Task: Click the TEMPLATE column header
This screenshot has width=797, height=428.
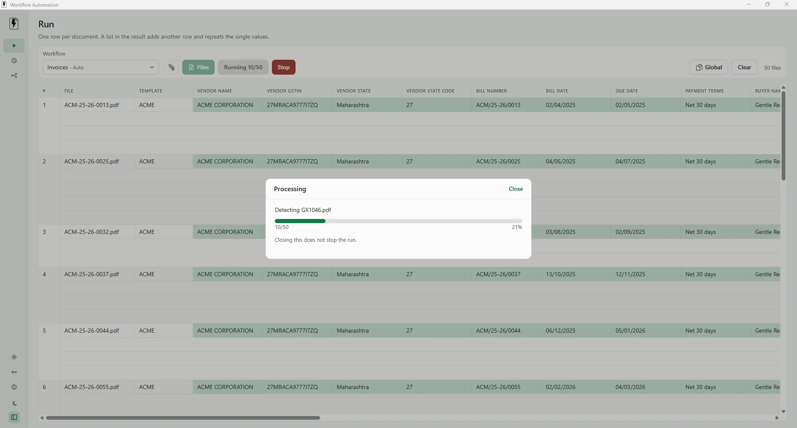Action: click(164, 91)
